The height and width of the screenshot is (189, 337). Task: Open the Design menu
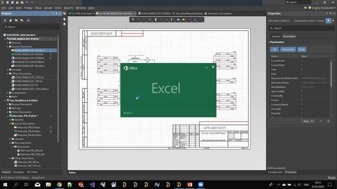point(48,8)
